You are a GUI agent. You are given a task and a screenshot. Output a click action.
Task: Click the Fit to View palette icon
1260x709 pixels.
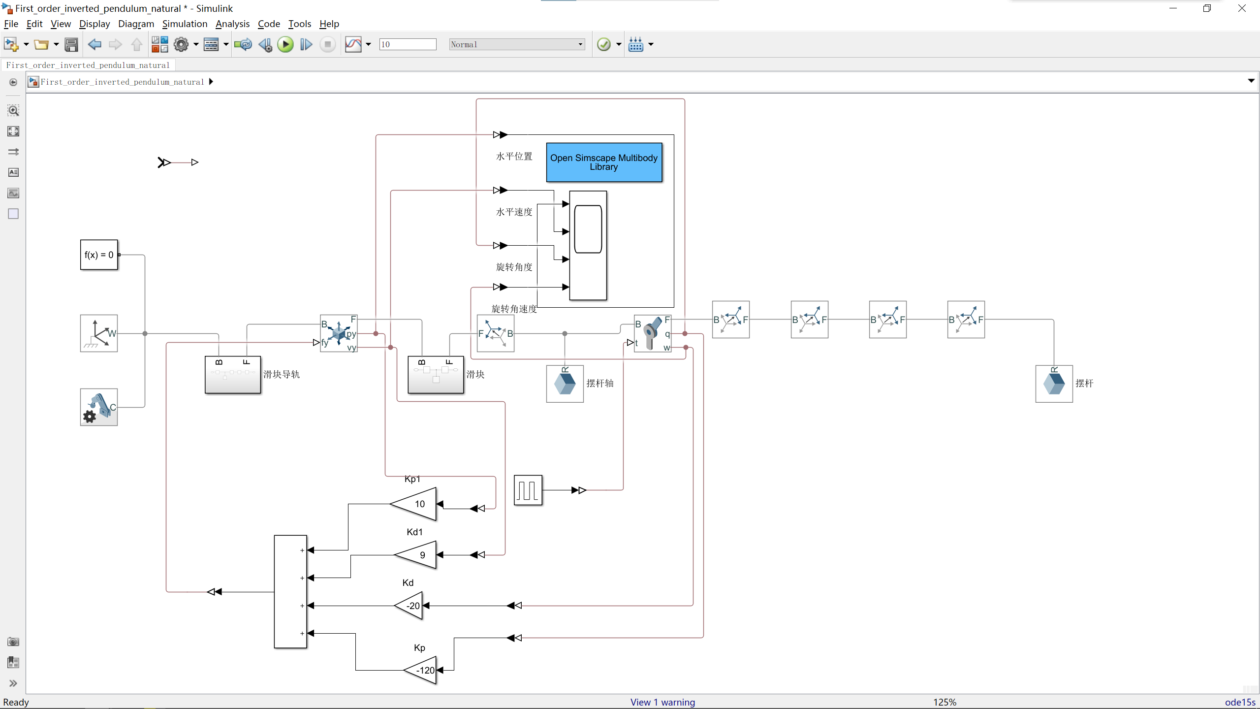pos(13,131)
